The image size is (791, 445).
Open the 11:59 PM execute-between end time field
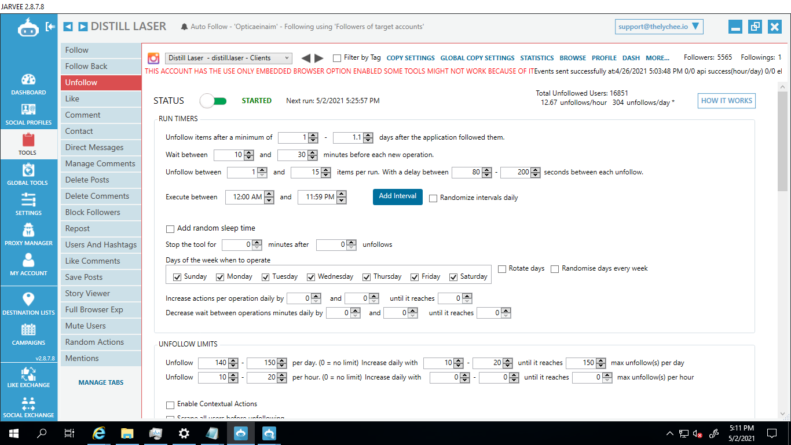pos(322,197)
